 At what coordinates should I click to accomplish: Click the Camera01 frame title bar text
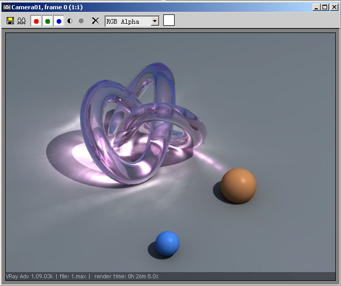point(46,7)
